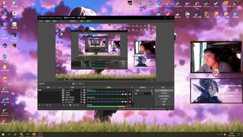Toggle the eye icon of the 头像框 source row
This screenshot has height=137, width=243.
coord(81,93)
